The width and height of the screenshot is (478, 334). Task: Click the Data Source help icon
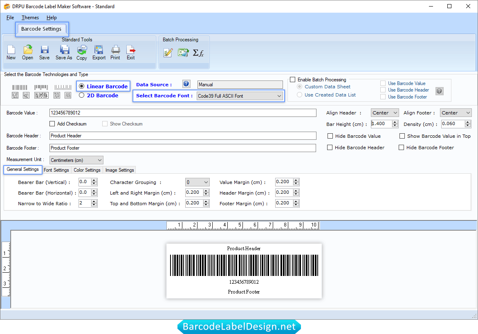click(x=186, y=84)
